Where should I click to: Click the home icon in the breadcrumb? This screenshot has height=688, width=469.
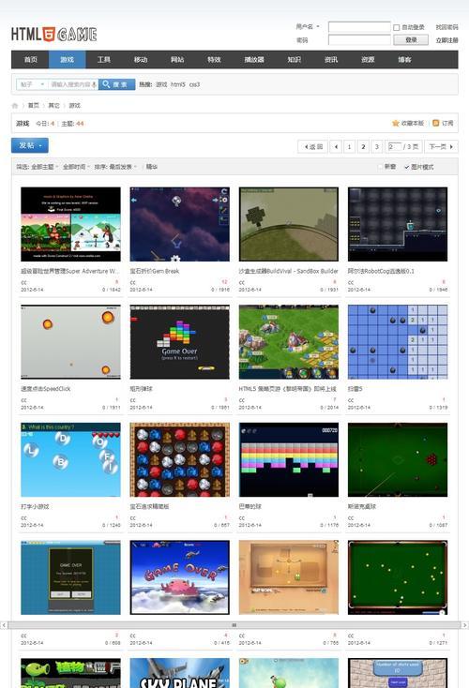(x=15, y=106)
